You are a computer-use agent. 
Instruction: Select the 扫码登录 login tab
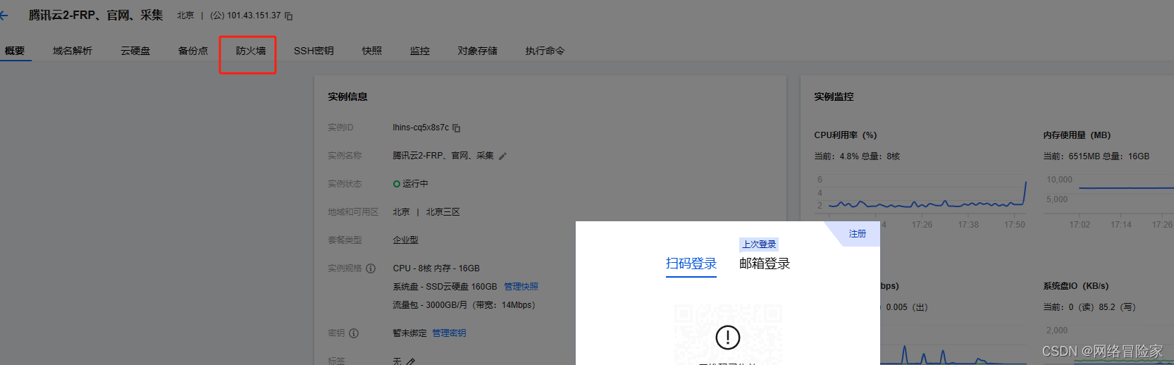click(691, 264)
